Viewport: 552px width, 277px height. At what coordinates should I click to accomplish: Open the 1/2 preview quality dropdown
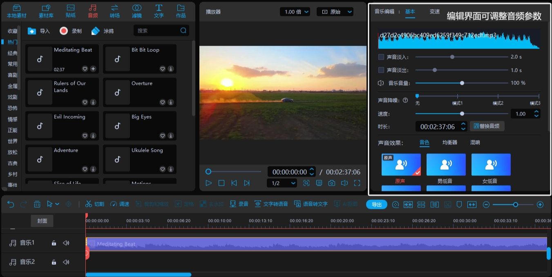[x=282, y=182]
